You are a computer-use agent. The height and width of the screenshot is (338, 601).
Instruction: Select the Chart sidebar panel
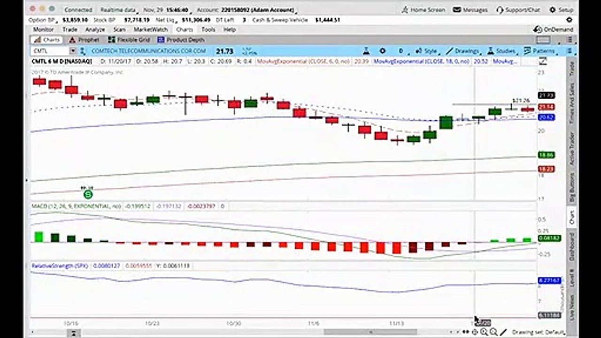[572, 217]
